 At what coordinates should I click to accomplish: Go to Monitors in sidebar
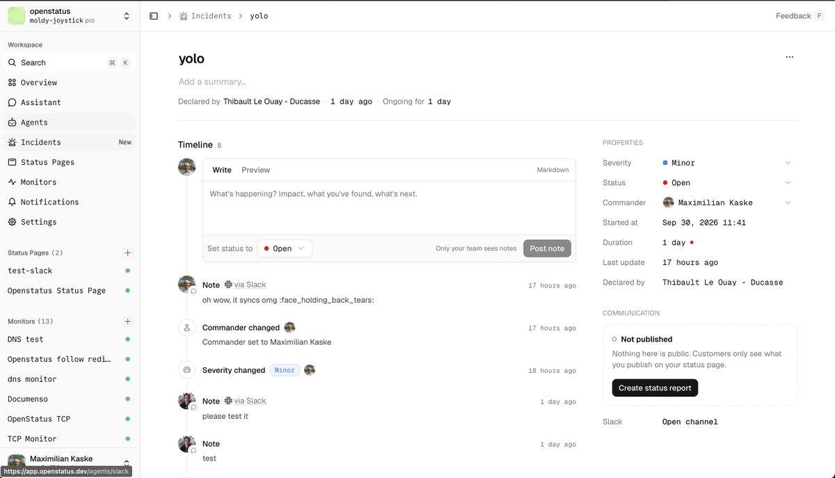pos(70,182)
